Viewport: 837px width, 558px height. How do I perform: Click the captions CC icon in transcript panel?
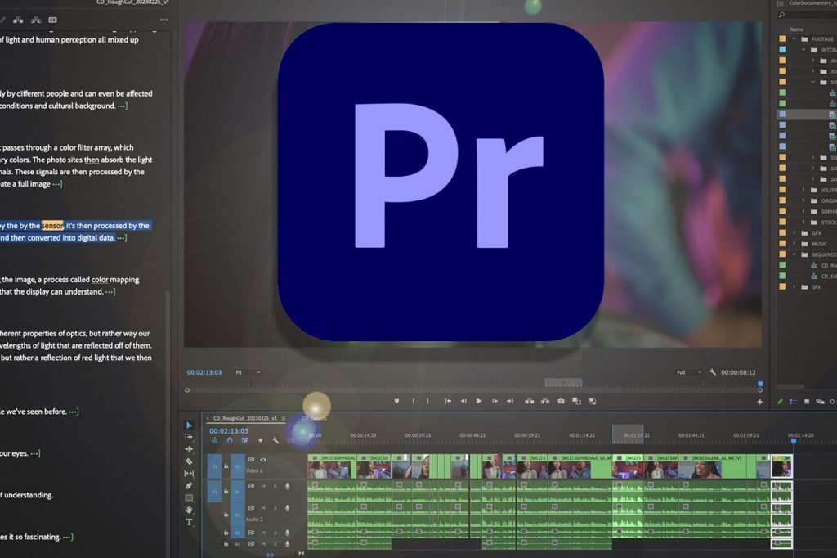53,20
